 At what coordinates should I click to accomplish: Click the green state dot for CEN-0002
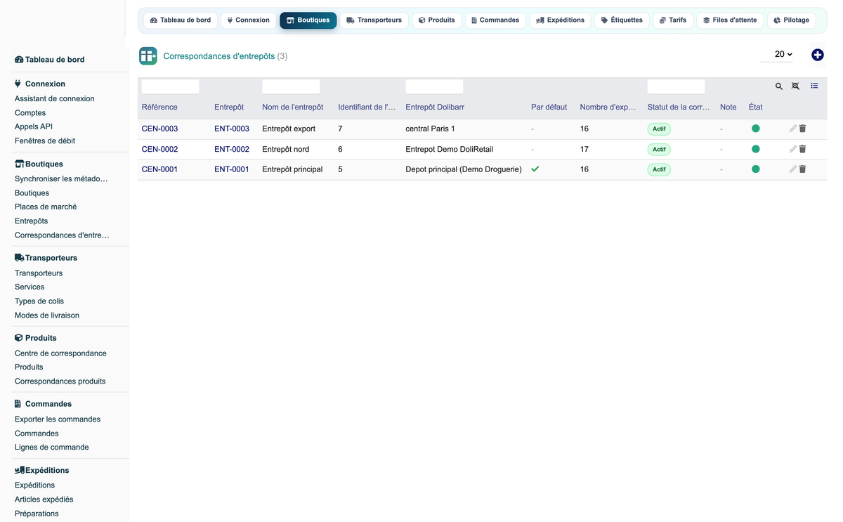(756, 149)
